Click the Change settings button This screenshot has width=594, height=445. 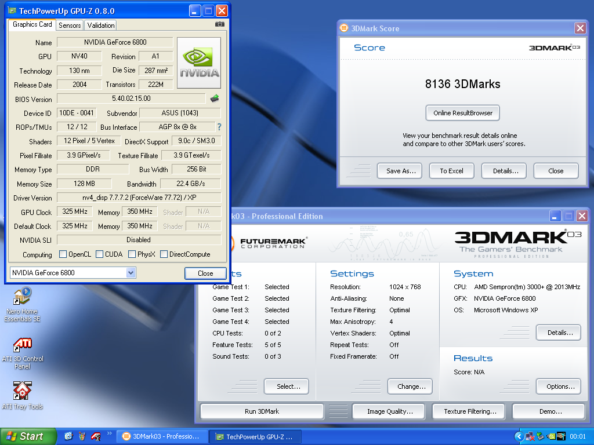tap(410, 386)
